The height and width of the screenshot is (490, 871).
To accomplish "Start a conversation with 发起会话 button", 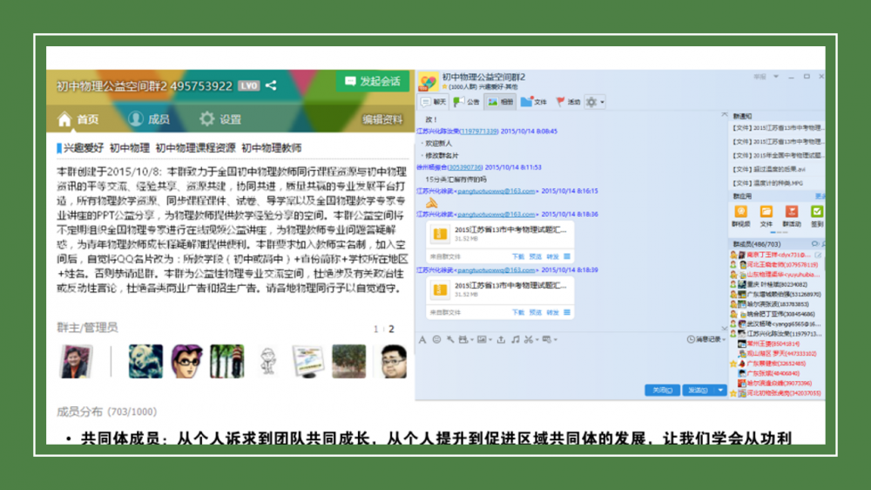I will [x=374, y=81].
